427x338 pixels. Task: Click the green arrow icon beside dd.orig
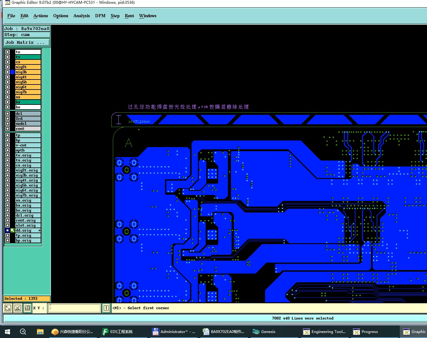pyautogui.click(x=13, y=230)
